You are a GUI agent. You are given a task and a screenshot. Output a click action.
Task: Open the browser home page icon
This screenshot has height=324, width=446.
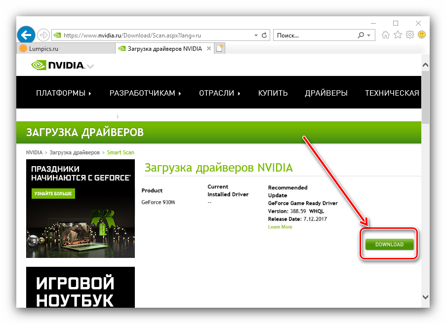386,35
